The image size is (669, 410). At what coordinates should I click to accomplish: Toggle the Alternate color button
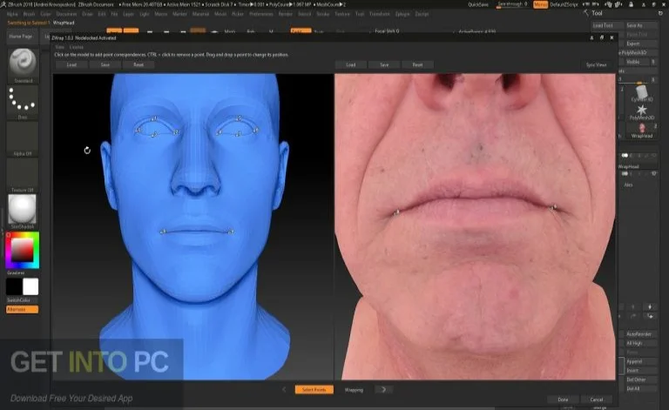point(17,309)
